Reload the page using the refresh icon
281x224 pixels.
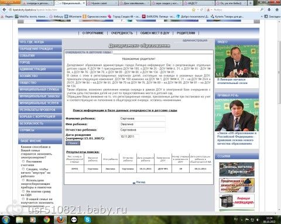[x=202, y=10]
